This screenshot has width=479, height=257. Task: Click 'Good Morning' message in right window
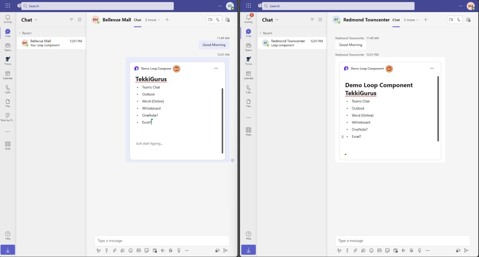point(351,45)
